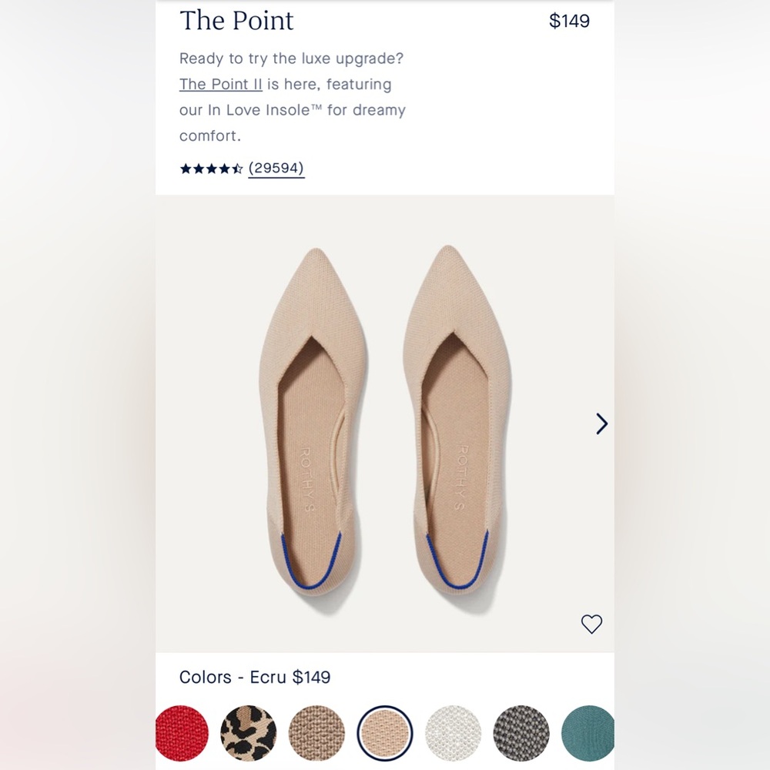Click the Colors - Ecru label
Viewport: 770px width, 770px height.
(254, 678)
